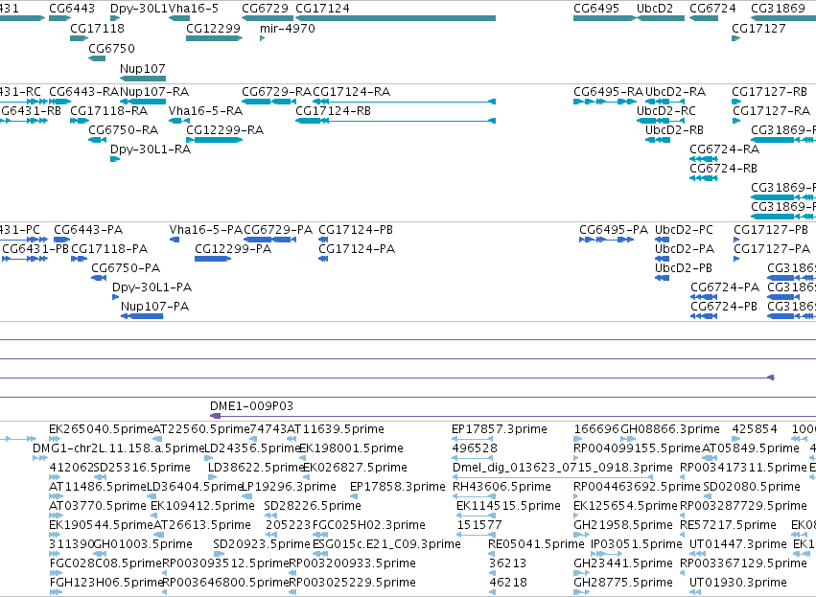Screen dimensions: 816x597
Task: Click EST AT22560.5prime
Action: tap(201, 429)
